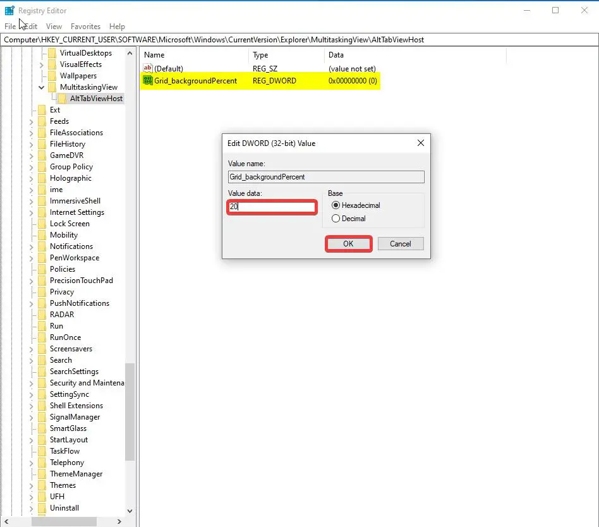
Task: Expand the Group Policy key
Action: pyautogui.click(x=32, y=167)
